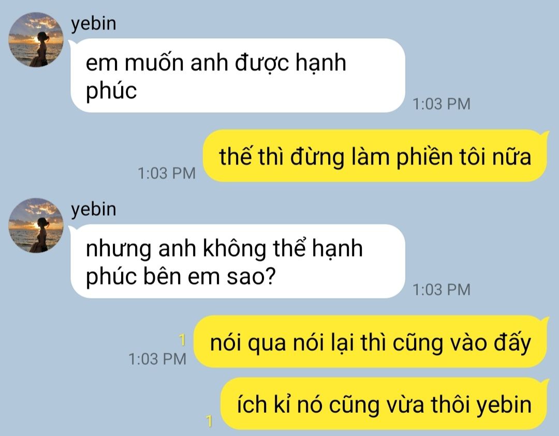Image resolution: width=559 pixels, height=436 pixels.
Task: Select the message "nhưng anh không thể hạnh phúc bên em sao?"
Action: pos(238,261)
